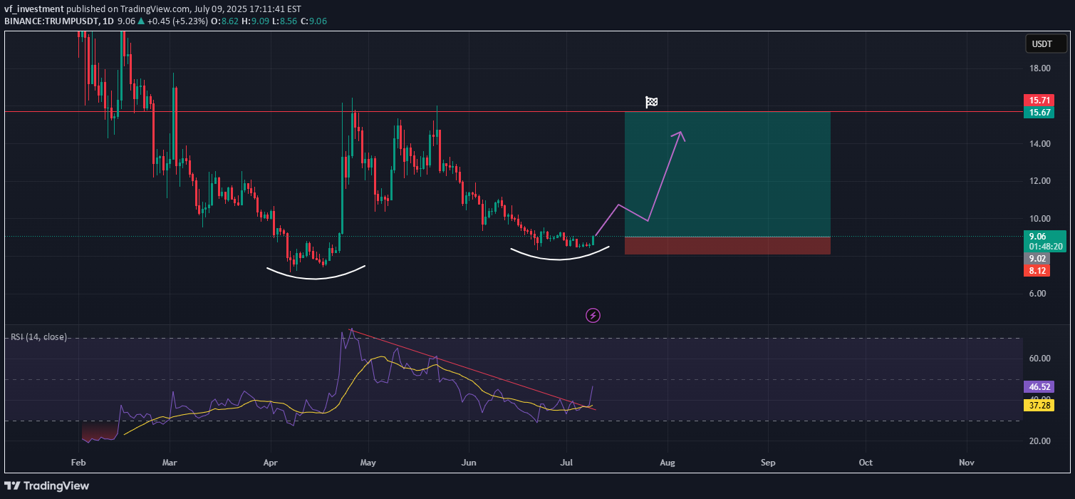Viewport: 1075px width, 499px height.
Task: Click the Nov date axis label
Action: (966, 462)
